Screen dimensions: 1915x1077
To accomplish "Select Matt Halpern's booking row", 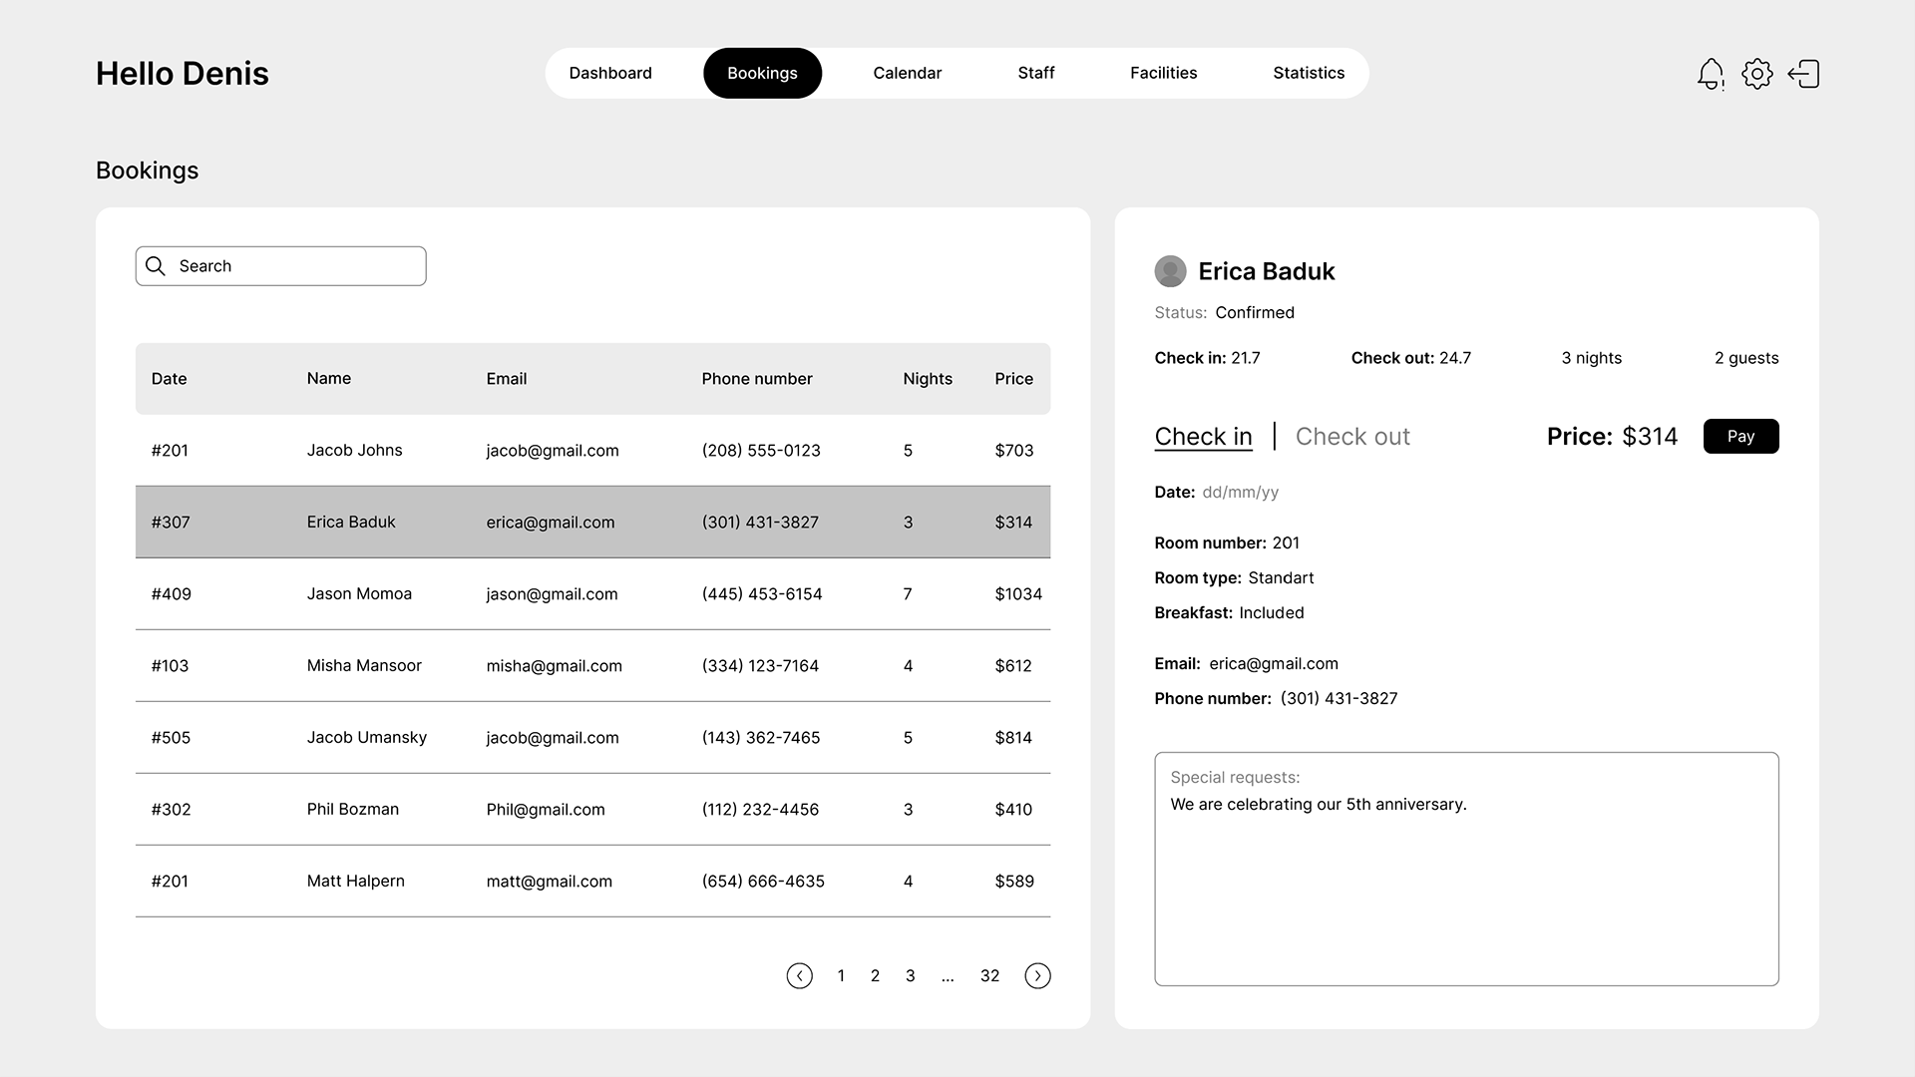I will [x=592, y=881].
